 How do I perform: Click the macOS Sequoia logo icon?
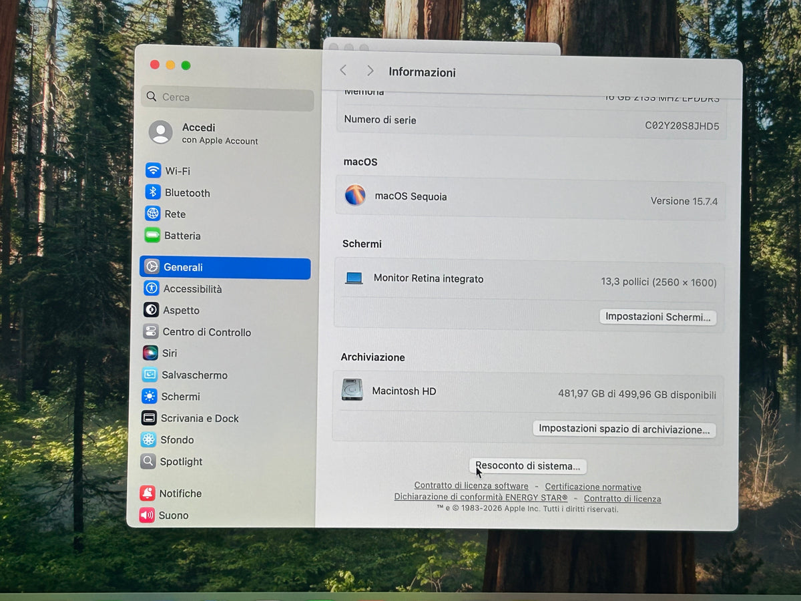point(355,195)
